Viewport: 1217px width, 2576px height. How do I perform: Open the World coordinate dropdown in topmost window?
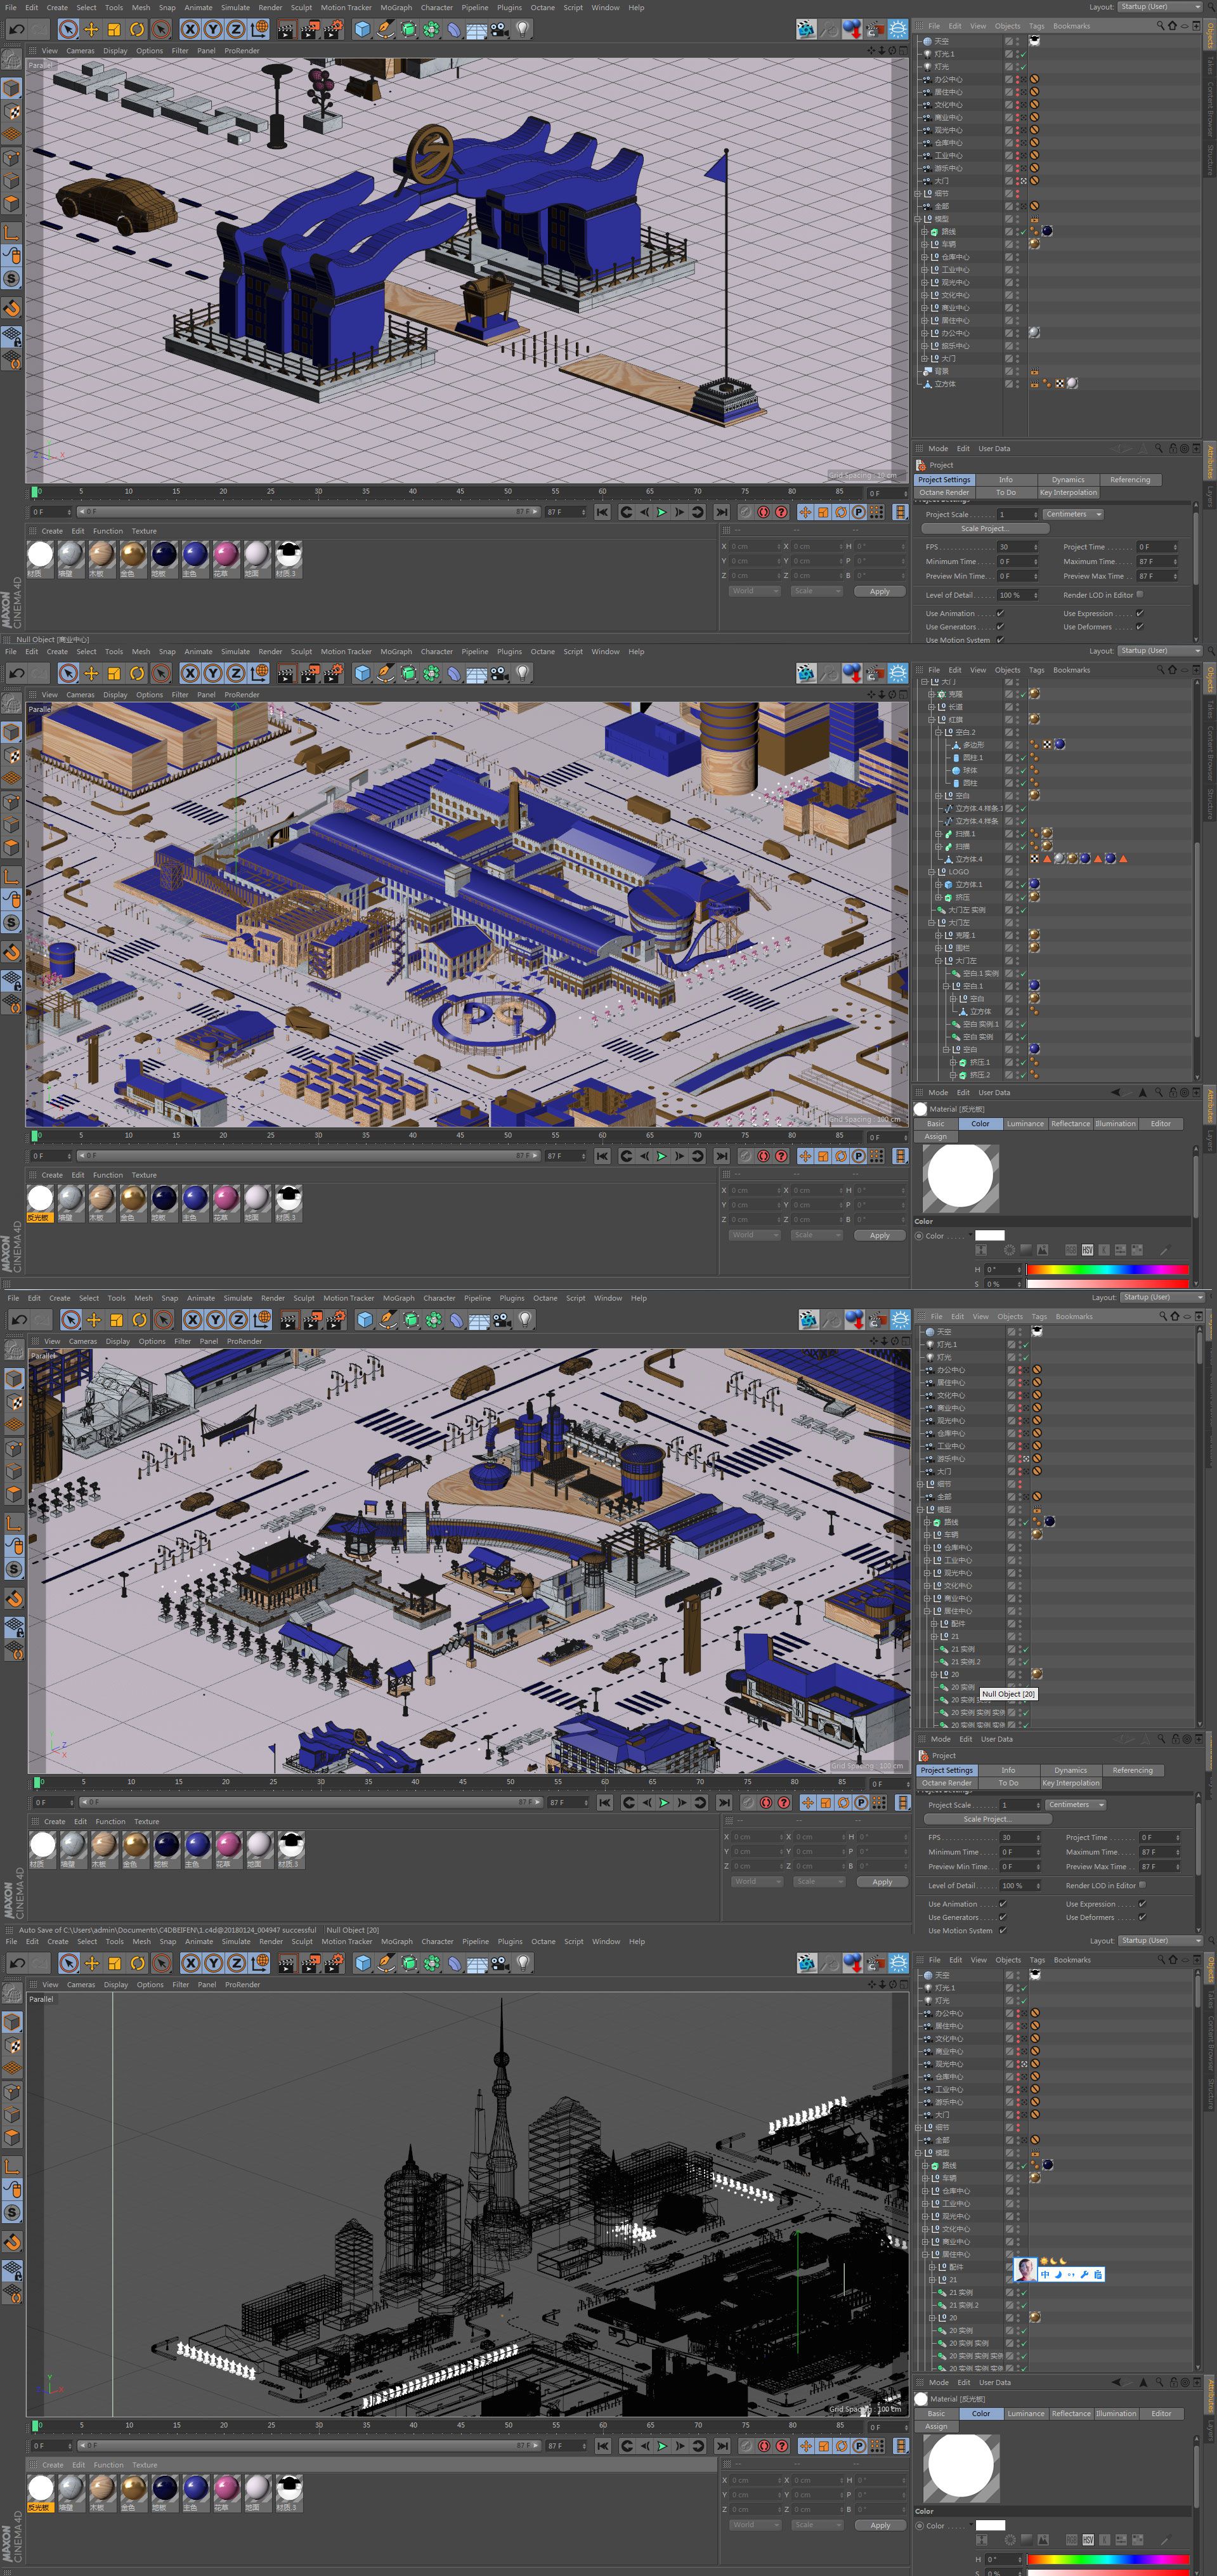coord(753,591)
